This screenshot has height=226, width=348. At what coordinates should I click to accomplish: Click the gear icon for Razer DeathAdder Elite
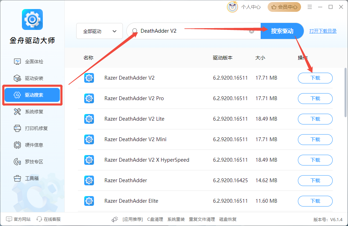(89, 201)
